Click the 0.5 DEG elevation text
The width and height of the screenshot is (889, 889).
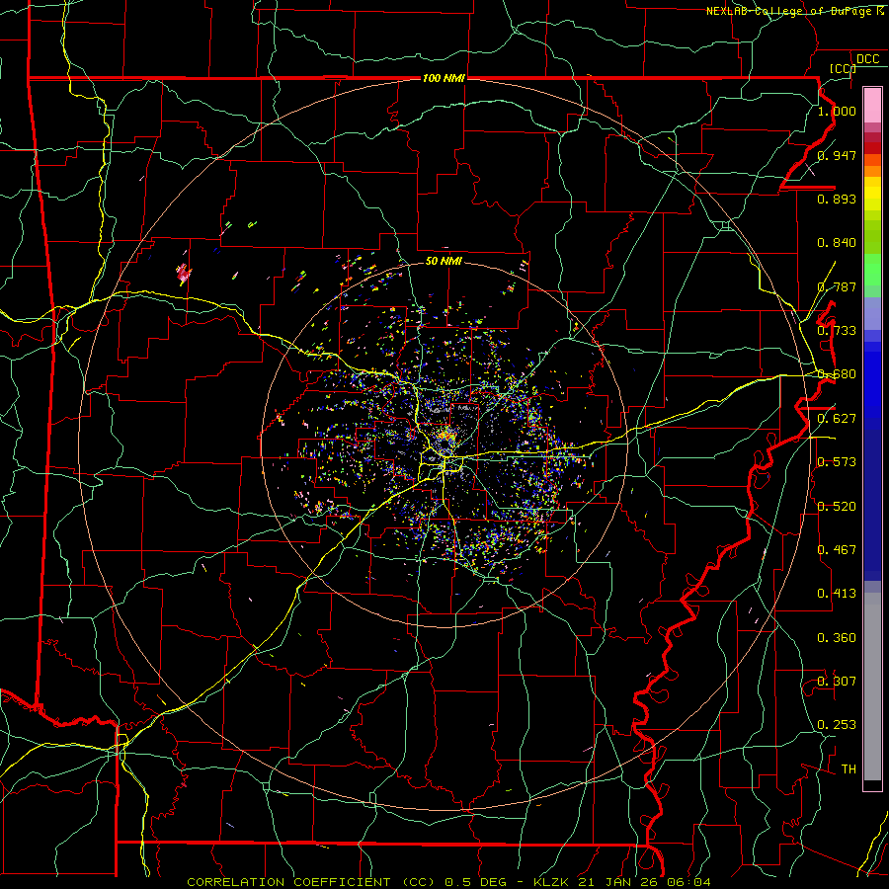[475, 882]
